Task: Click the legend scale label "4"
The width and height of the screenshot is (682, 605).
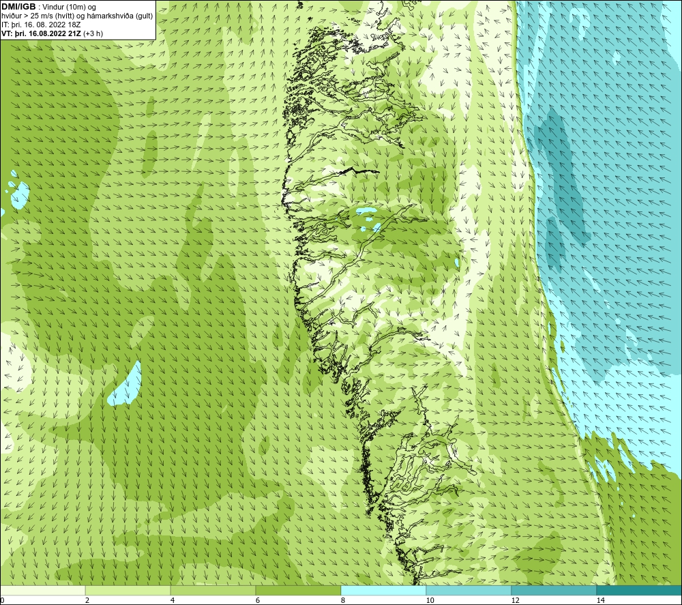Action: [173, 600]
